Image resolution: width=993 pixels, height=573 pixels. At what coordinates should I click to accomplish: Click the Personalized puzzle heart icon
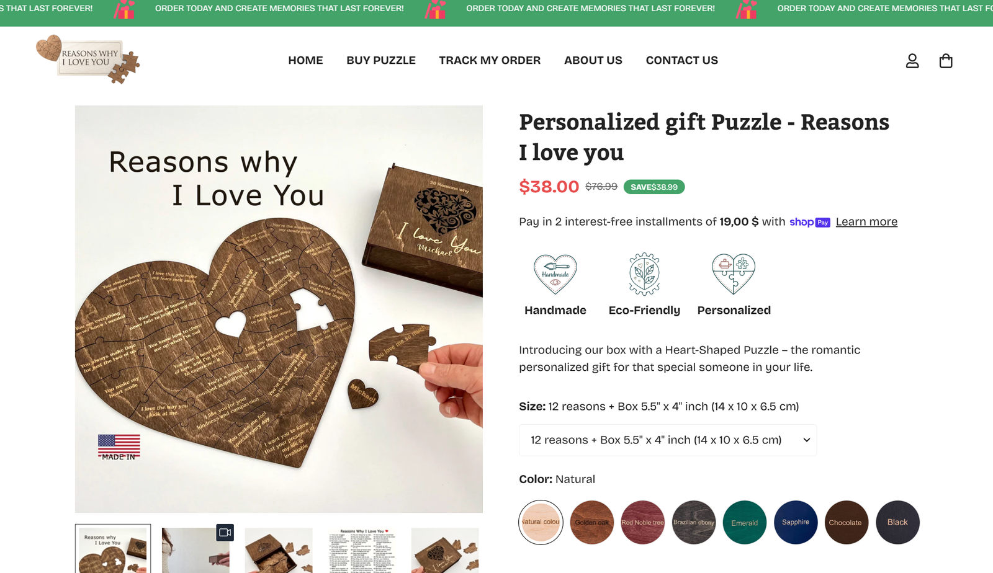click(734, 273)
